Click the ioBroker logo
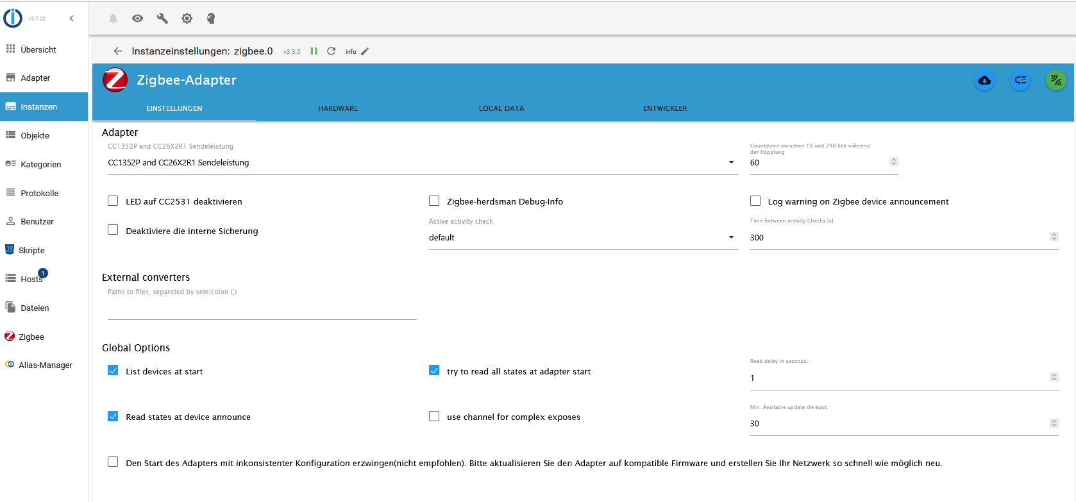 click(13, 18)
